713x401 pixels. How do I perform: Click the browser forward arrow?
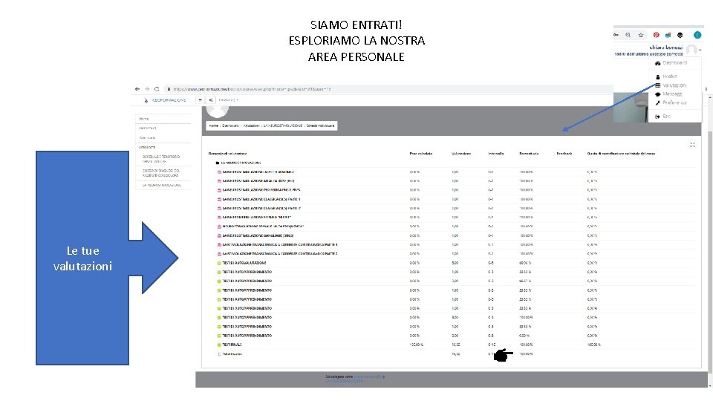click(147, 89)
